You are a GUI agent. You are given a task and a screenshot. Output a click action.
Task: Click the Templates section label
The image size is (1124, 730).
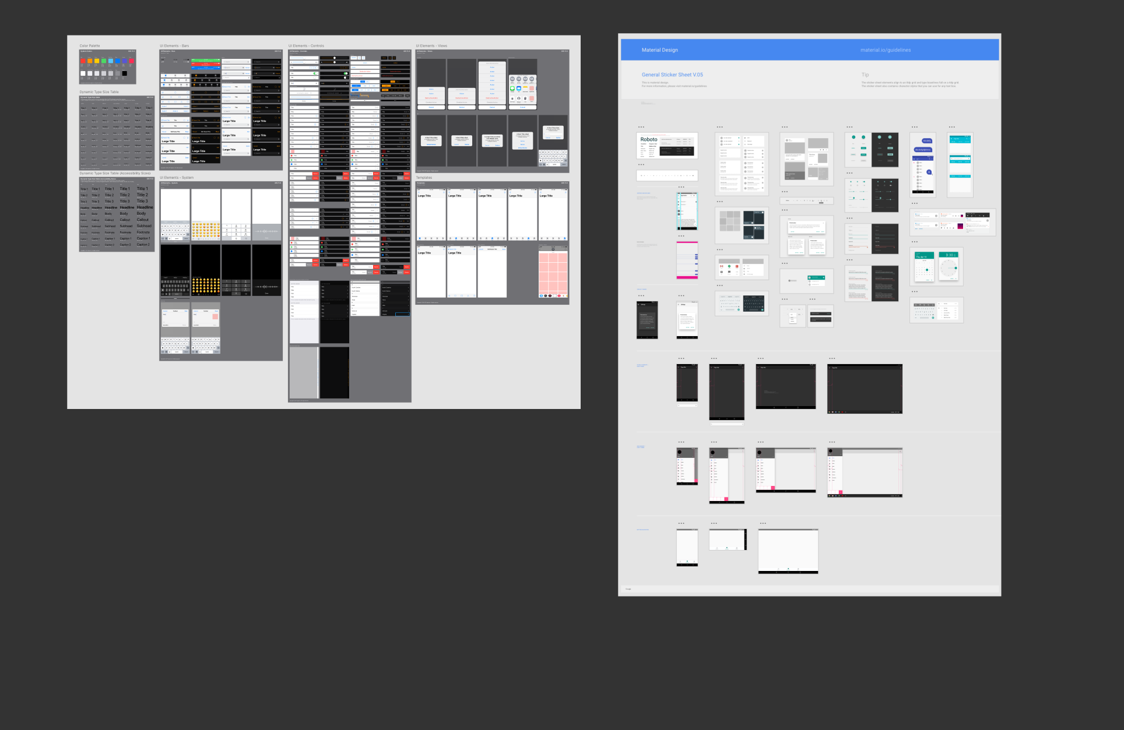424,178
